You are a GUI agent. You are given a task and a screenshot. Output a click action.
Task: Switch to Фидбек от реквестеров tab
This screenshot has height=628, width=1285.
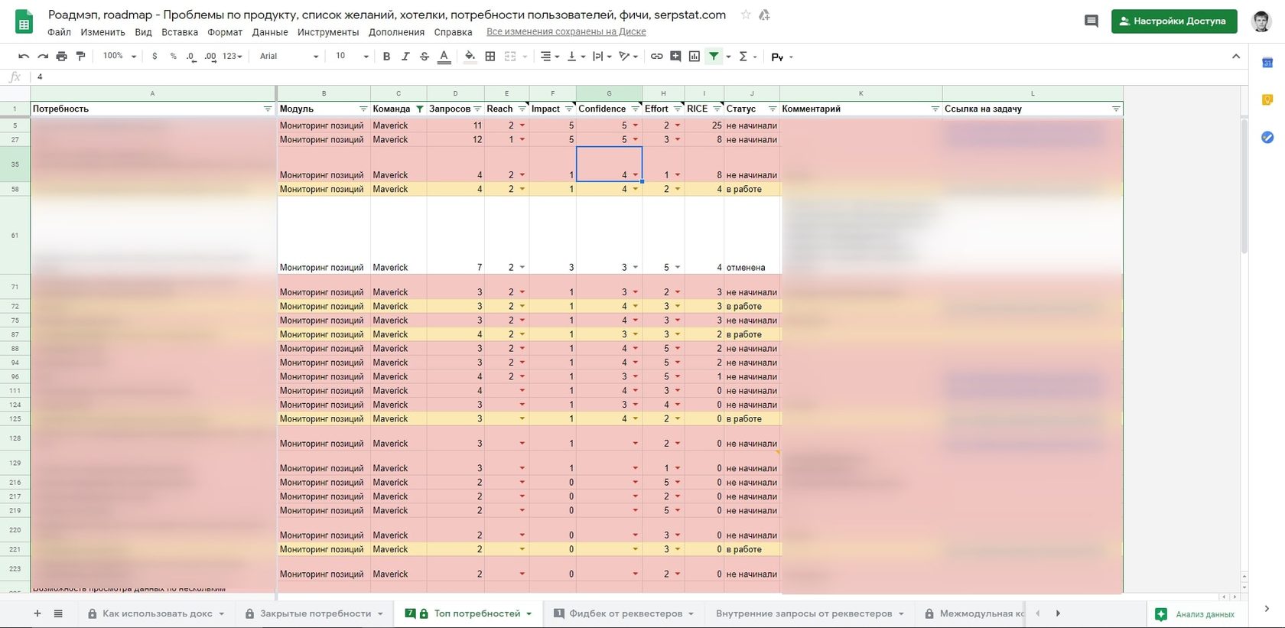(x=624, y=613)
